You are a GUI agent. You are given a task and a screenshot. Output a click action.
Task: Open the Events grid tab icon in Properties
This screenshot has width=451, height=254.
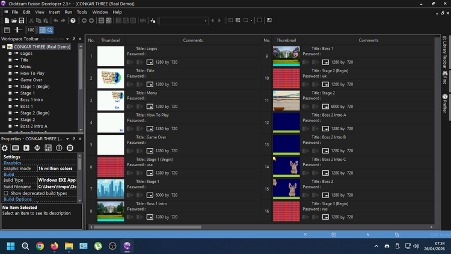pos(48,147)
